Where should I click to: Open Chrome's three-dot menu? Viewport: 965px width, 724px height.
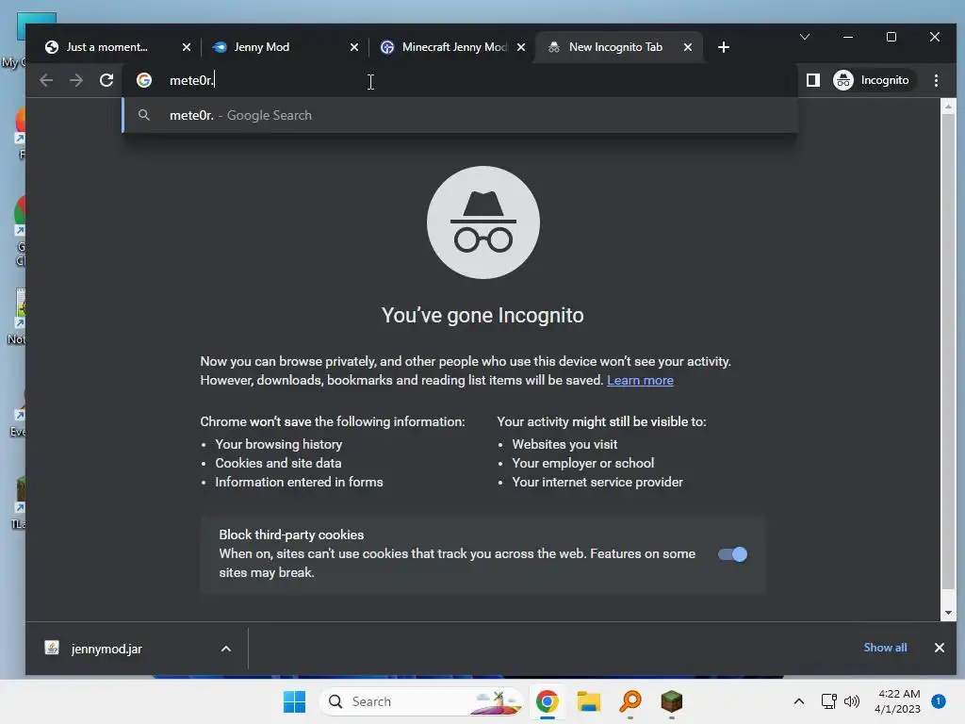[936, 80]
